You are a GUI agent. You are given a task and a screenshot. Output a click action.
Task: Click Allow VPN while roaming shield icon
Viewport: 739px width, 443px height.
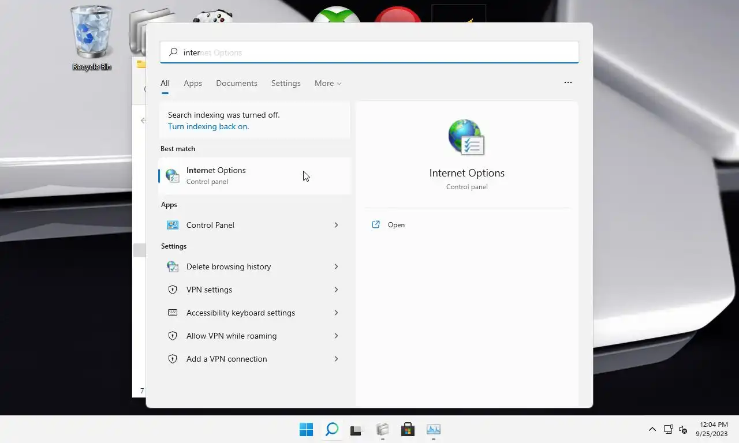[172, 336]
